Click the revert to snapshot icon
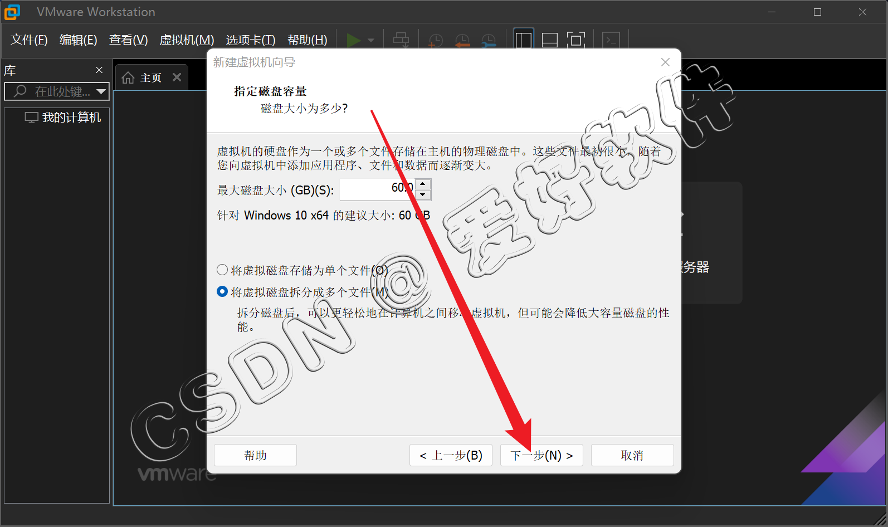This screenshot has width=888, height=527. click(462, 40)
